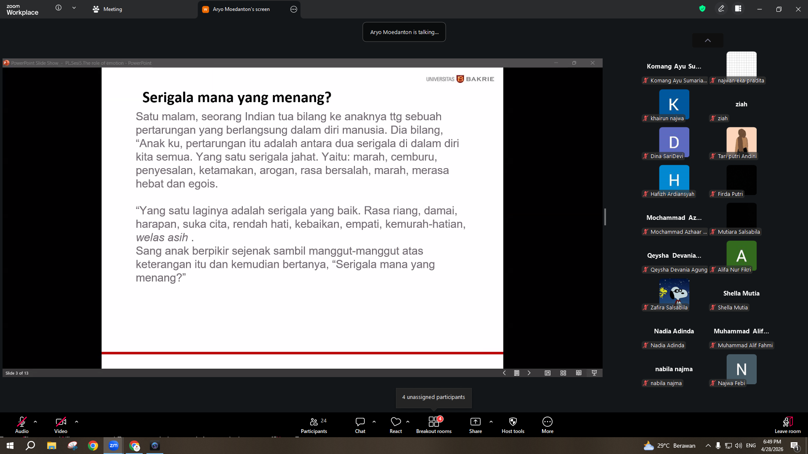Open the Chat panel
The image size is (808, 454).
point(360,425)
